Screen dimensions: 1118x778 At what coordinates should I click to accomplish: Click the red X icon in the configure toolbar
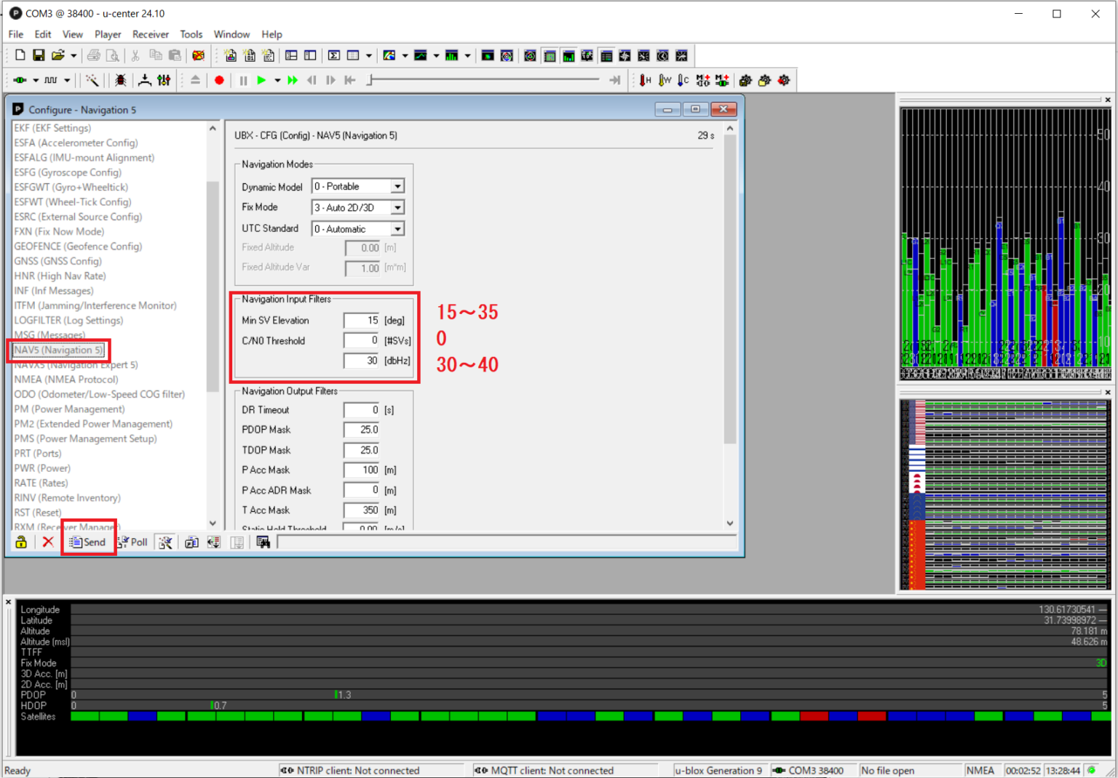coord(48,542)
